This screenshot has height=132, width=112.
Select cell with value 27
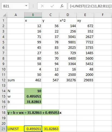(33, 53)
